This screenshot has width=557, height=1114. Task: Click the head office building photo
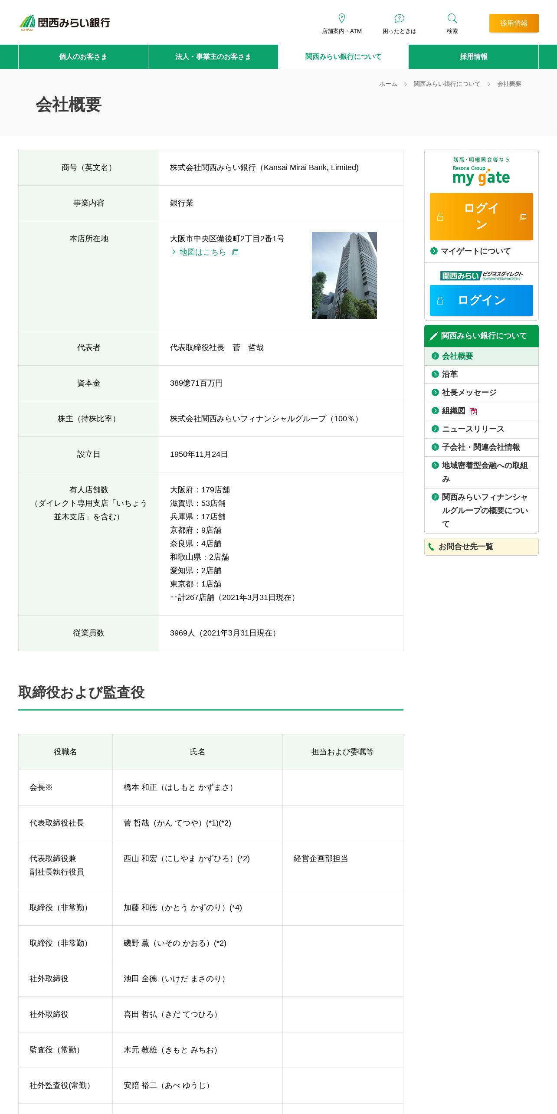(344, 275)
